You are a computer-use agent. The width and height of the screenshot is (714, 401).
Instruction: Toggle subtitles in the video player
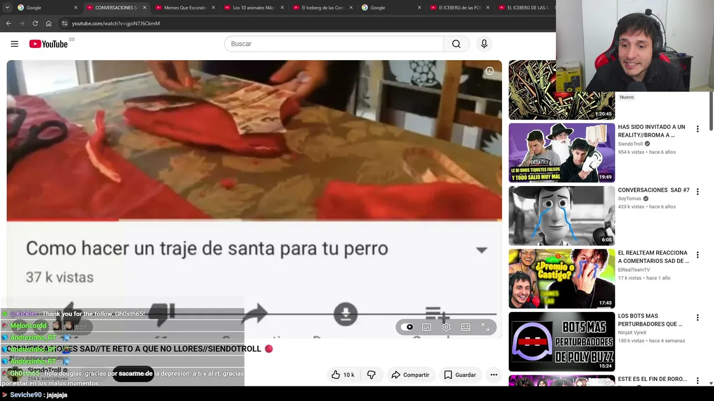(x=427, y=327)
